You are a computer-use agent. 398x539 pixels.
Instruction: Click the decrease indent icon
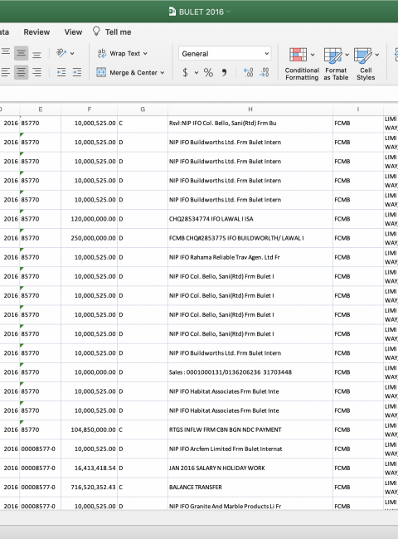pos(61,72)
